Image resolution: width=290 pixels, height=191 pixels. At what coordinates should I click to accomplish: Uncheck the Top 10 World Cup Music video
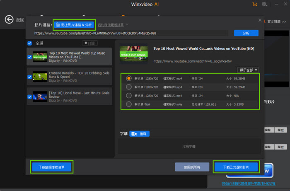click(29, 57)
